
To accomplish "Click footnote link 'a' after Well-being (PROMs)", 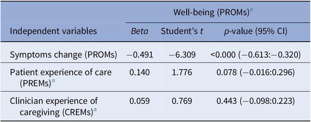I will 251,10.
